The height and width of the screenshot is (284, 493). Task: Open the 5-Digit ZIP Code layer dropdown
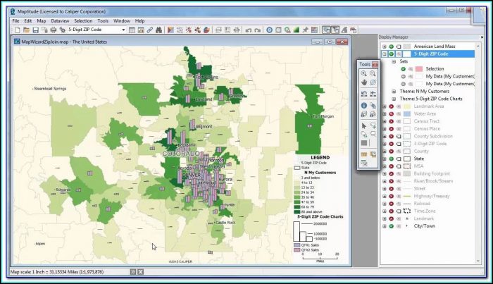pos(123,30)
